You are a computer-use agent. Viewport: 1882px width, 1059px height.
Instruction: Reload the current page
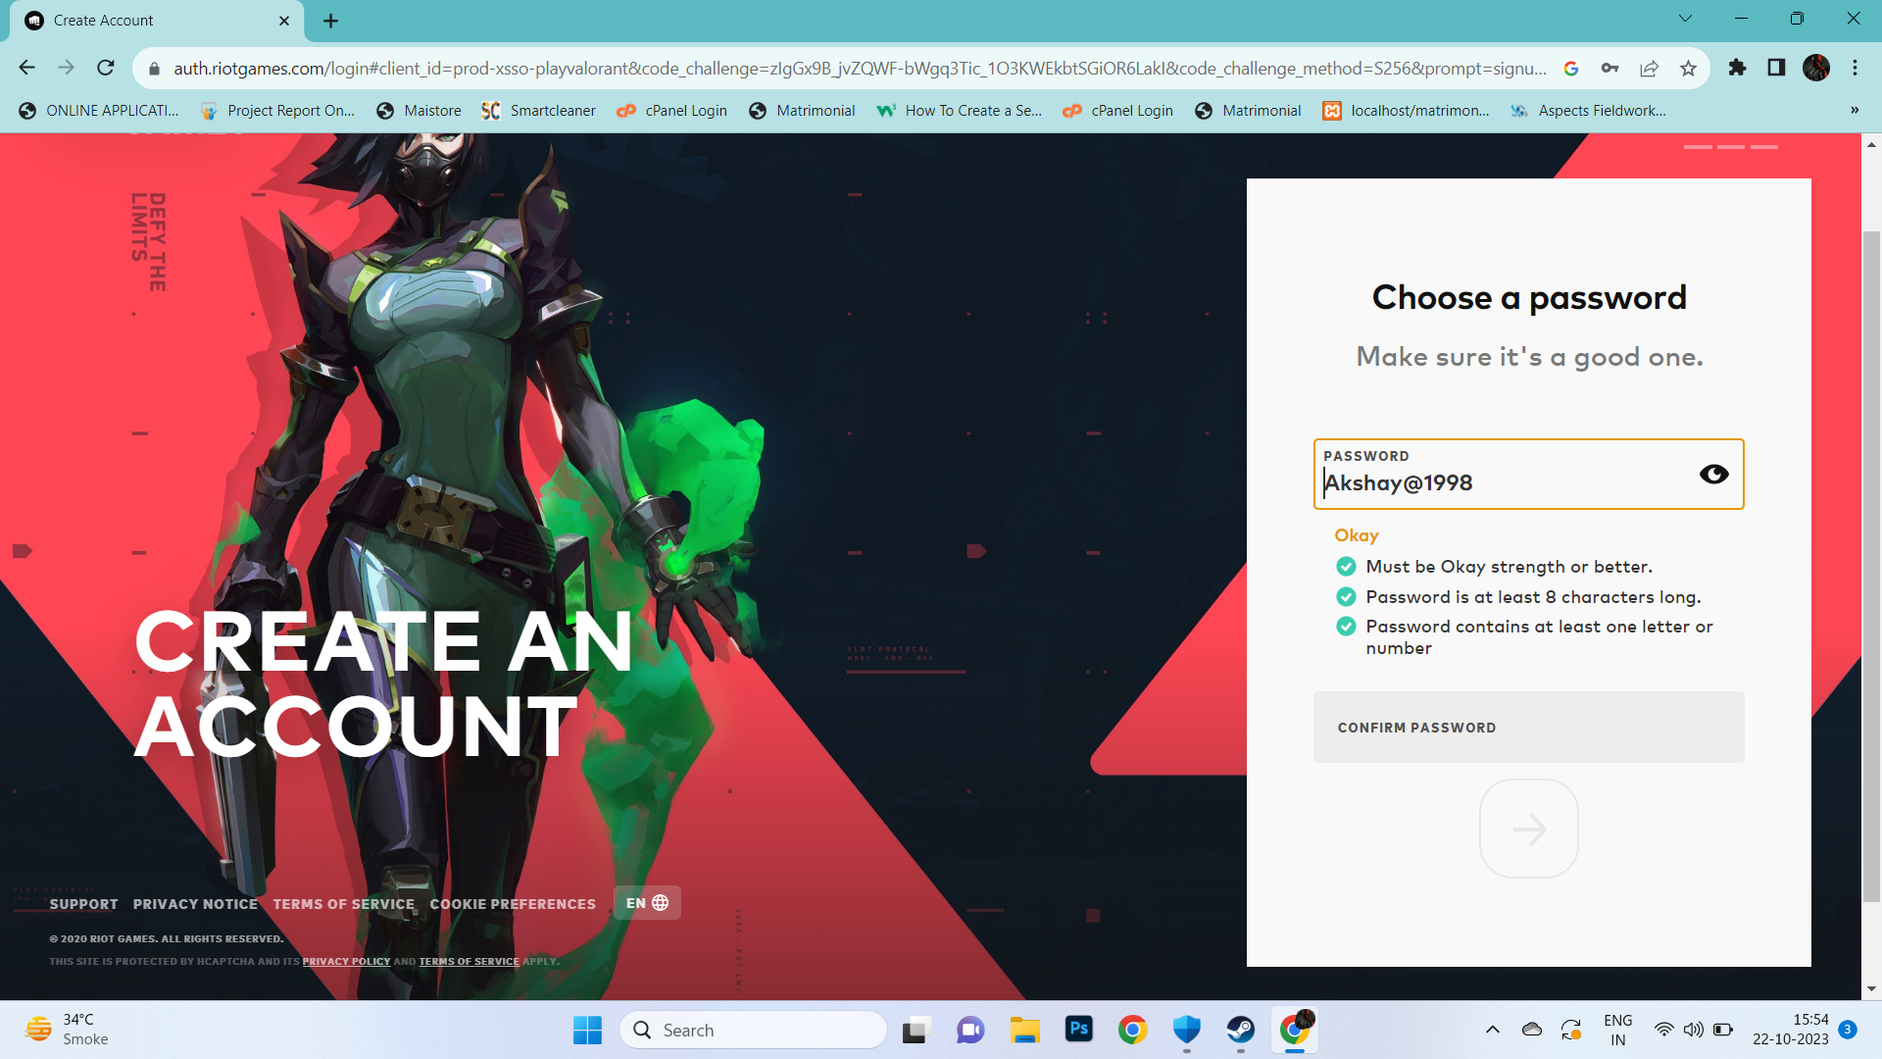pos(105,68)
